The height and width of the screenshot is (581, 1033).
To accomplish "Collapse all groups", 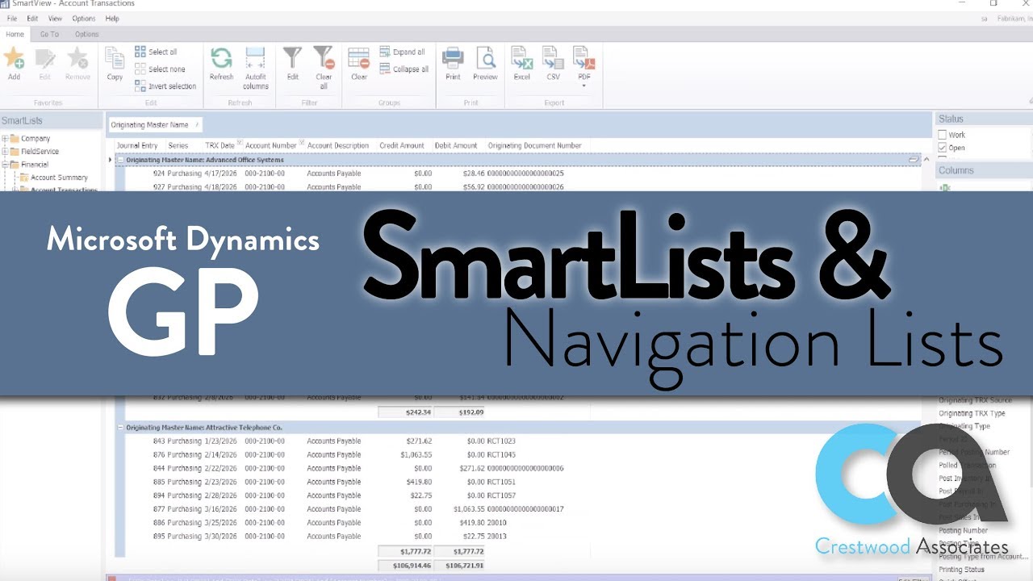I will (x=404, y=69).
